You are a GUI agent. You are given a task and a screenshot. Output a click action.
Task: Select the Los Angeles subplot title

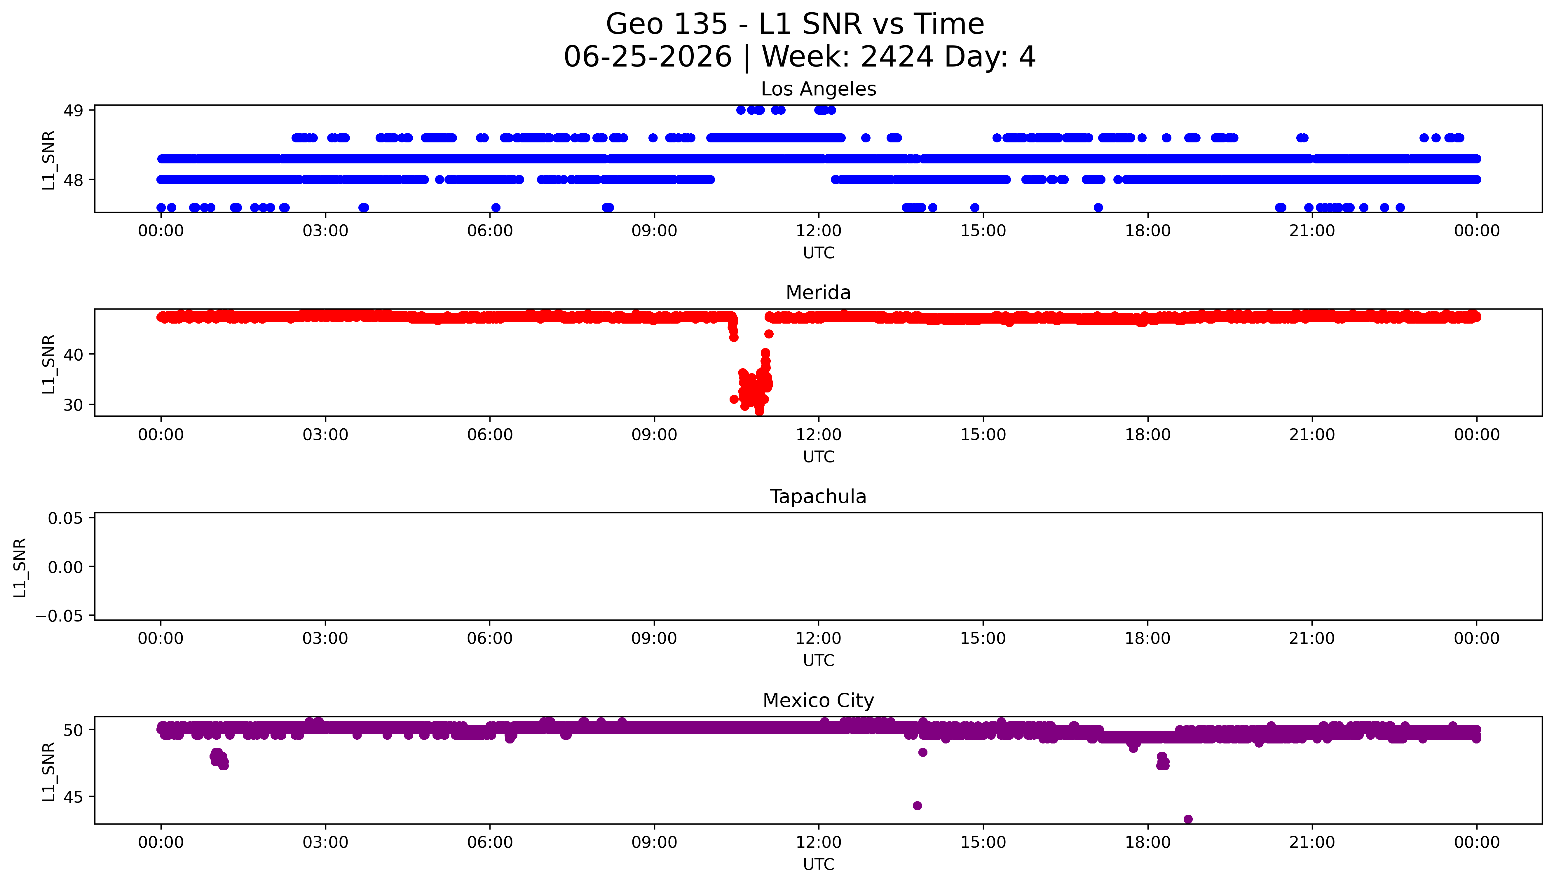pos(818,89)
